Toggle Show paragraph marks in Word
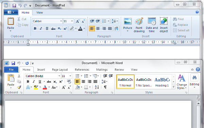This screenshot has width=204, height=128. tap(105, 87)
